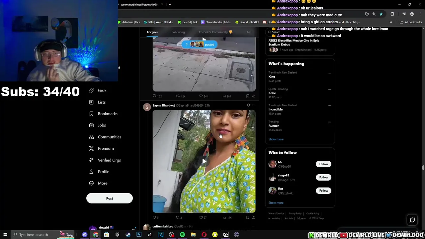
Task: Switch to the Following tab
Action: (178, 32)
